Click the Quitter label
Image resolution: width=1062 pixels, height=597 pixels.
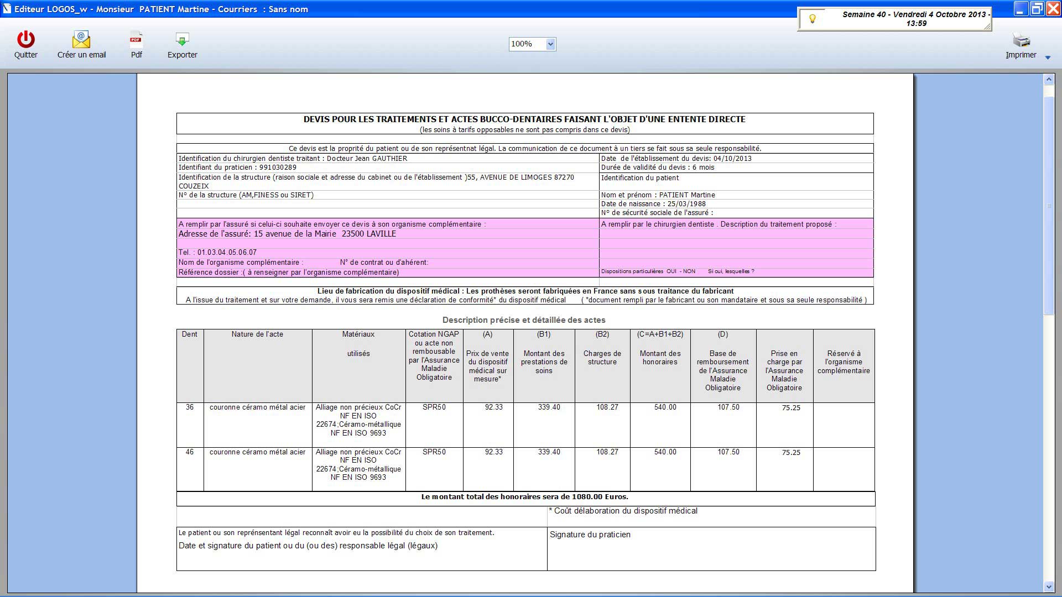(x=26, y=55)
